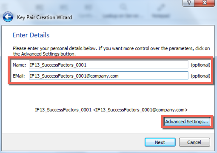
Task: Close the Key Pair Creation Wizard window
Action: 205,3
